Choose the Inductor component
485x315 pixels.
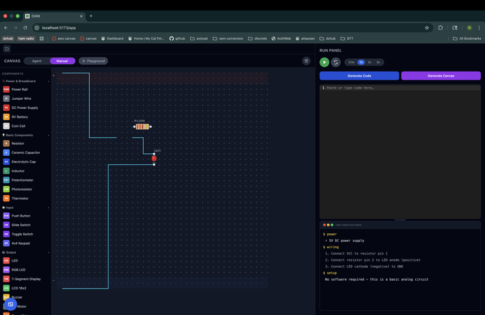pyautogui.click(x=18, y=171)
